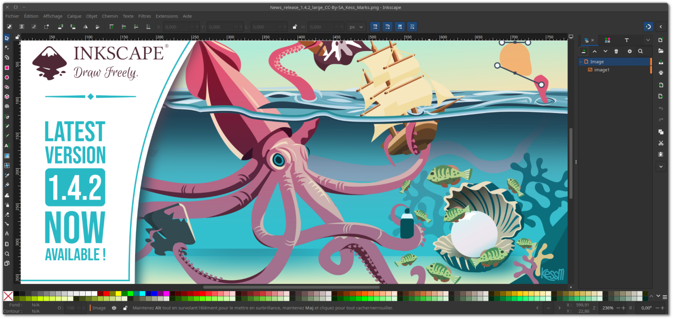
Task: Click the red swatch in the palette
Action: 107,293
